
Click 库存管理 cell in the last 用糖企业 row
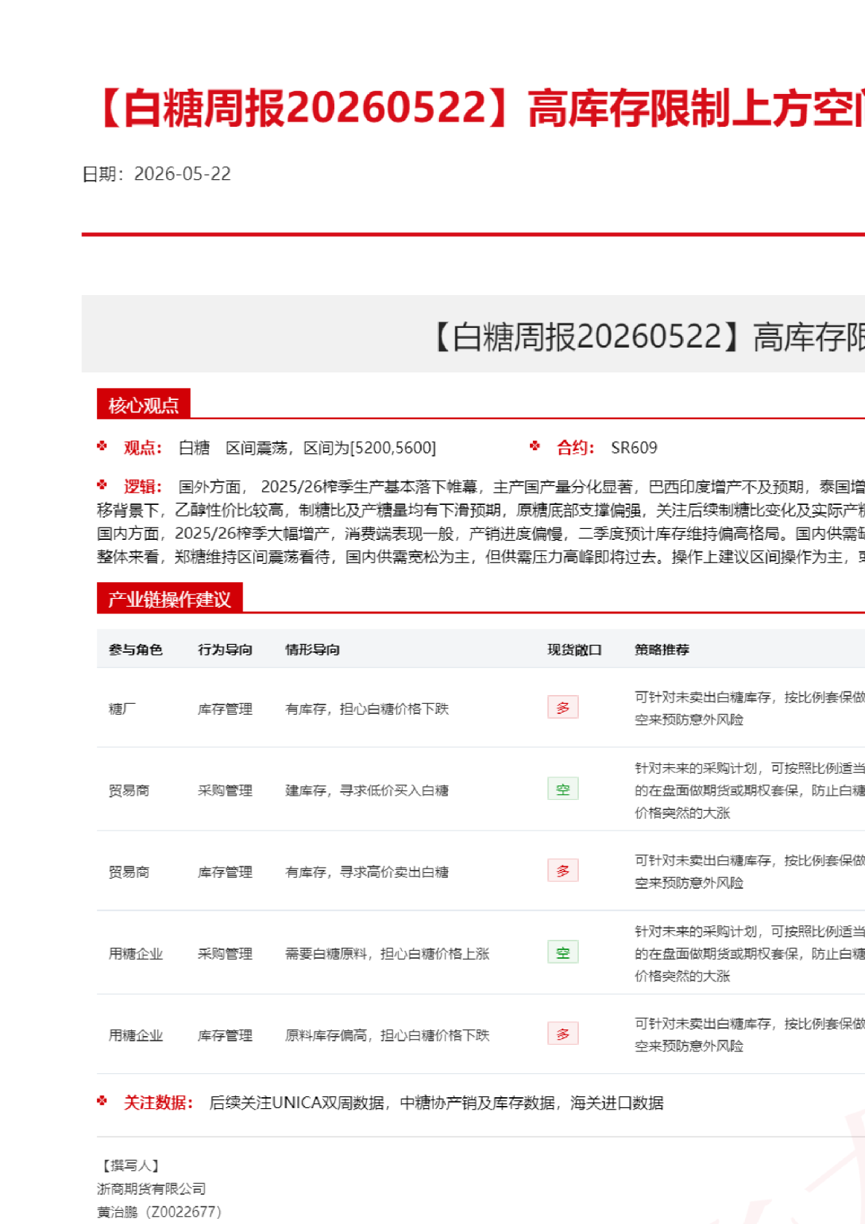click(x=225, y=1035)
